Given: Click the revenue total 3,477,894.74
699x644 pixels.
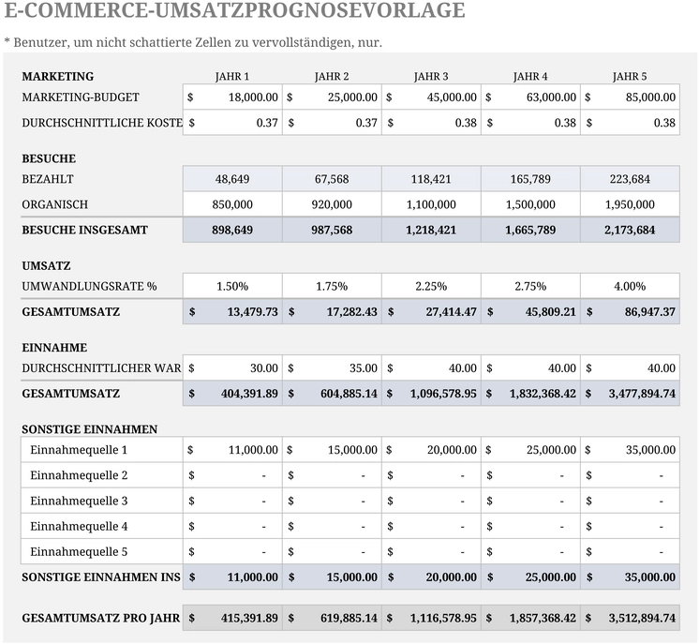Looking at the screenshot, I should pos(630,394).
